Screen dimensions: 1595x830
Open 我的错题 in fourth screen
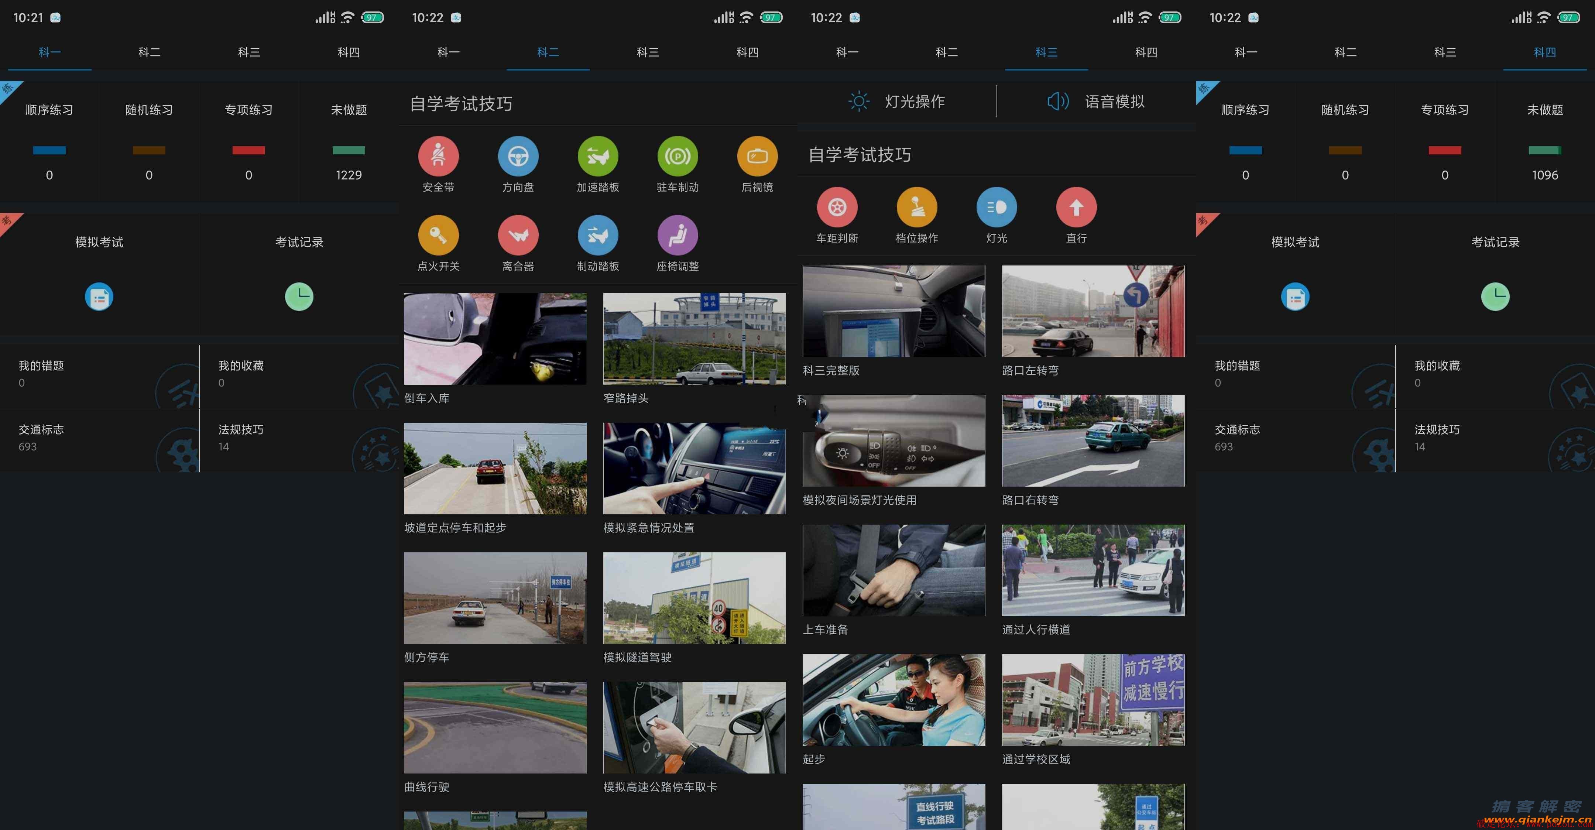tap(1295, 376)
